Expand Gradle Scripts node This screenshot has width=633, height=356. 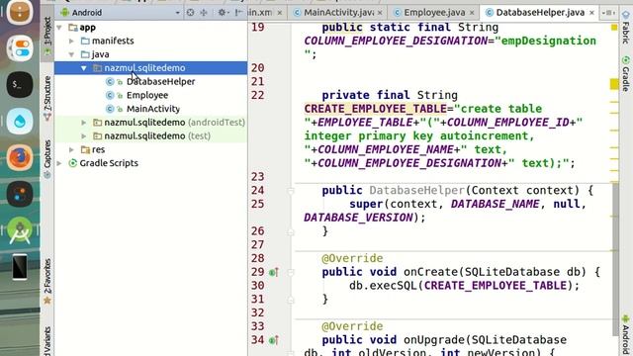tap(59, 163)
